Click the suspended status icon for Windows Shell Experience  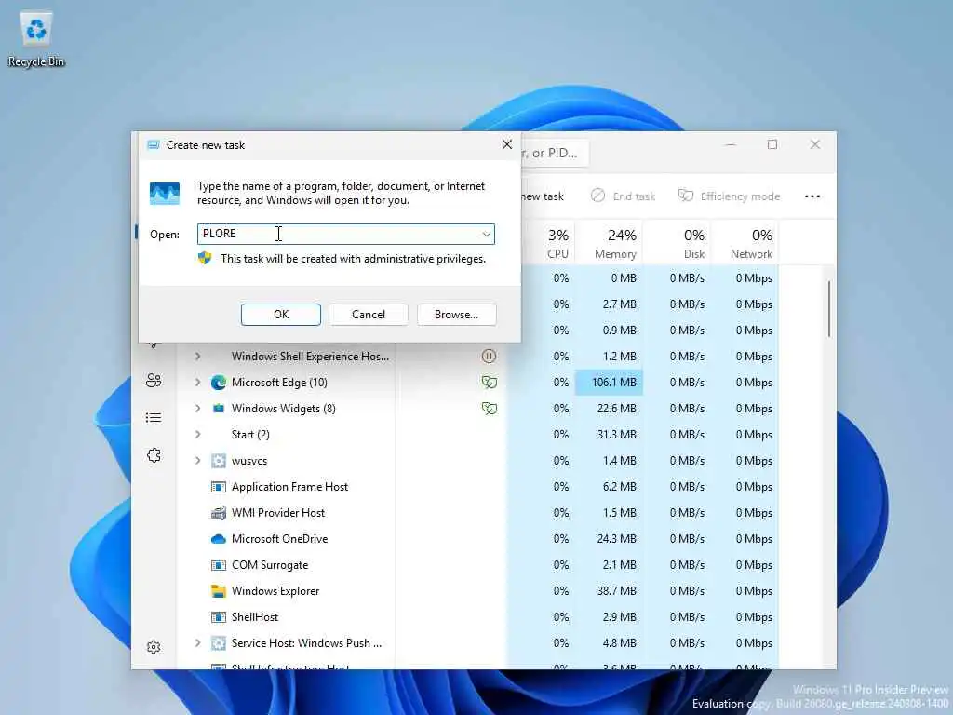pos(489,357)
